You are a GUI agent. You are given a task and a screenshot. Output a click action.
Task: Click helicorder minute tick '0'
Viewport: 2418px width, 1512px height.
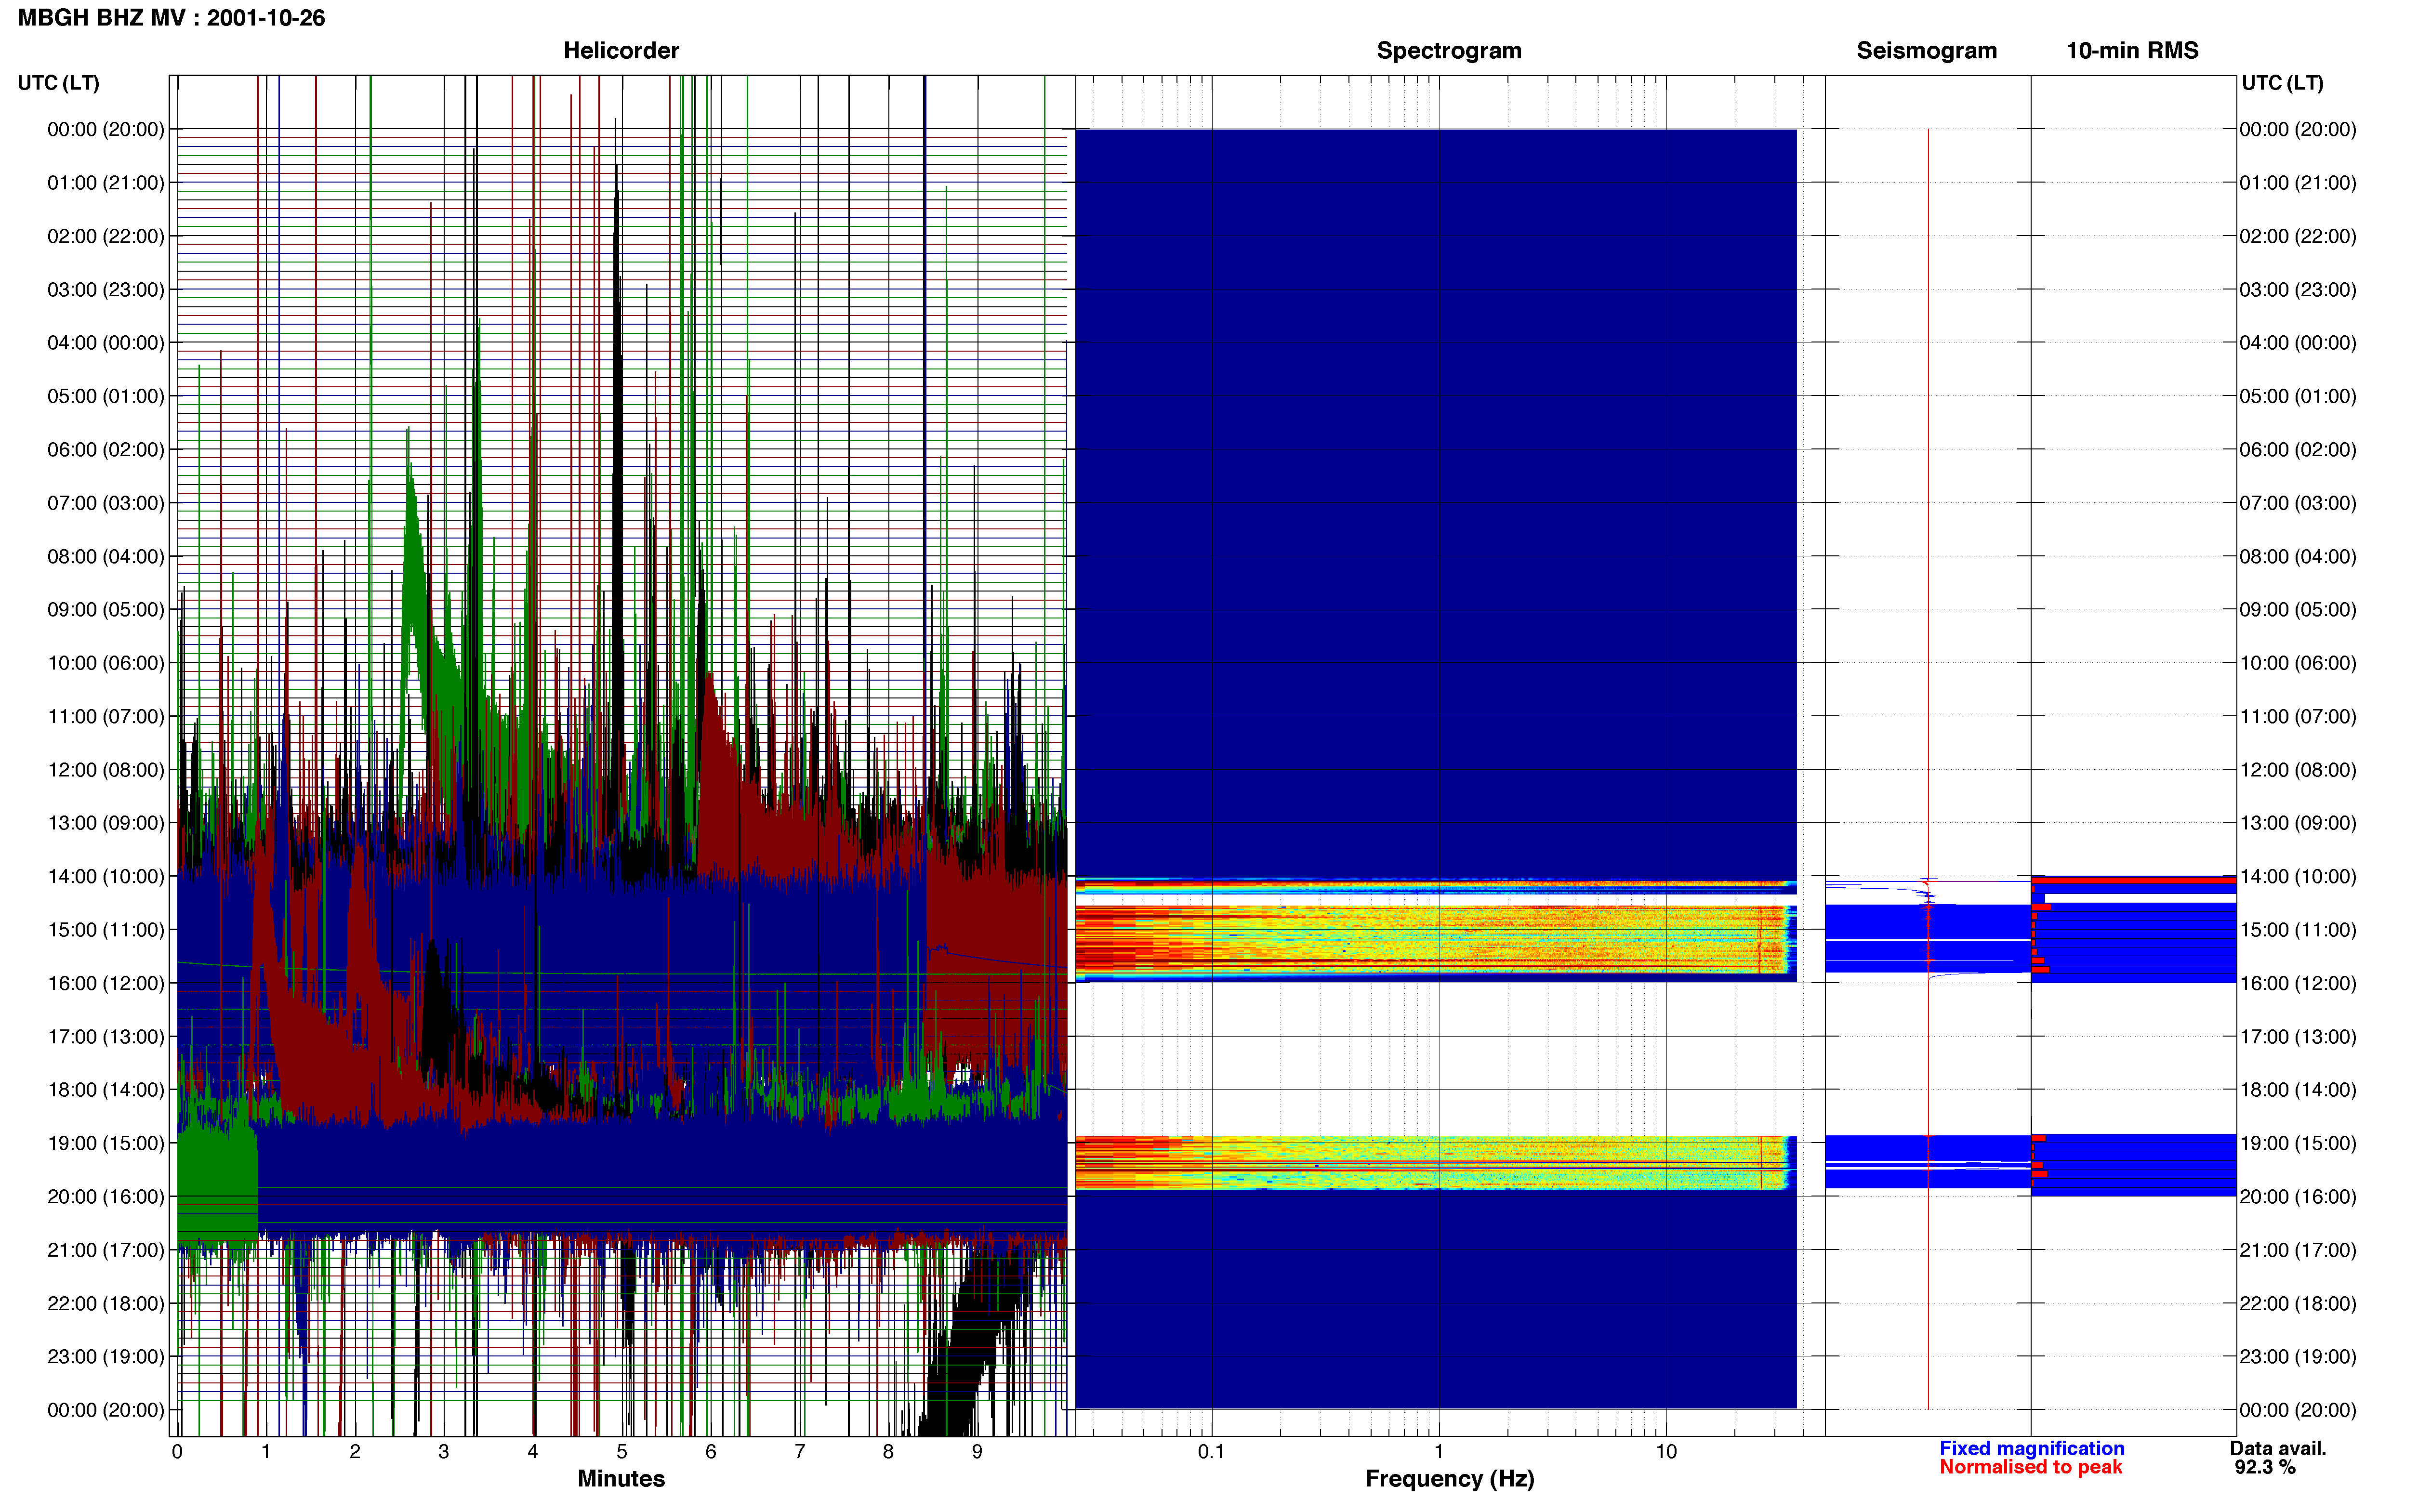click(177, 1452)
